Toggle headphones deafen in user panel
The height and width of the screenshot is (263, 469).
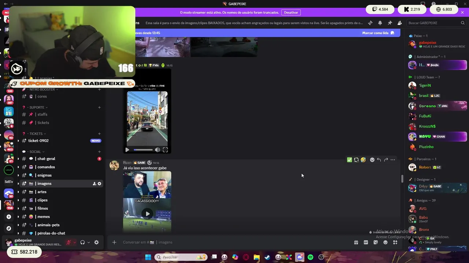82,242
